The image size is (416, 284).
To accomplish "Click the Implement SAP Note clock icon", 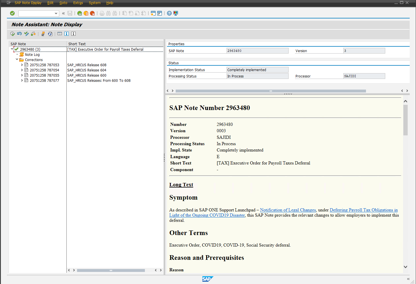I will point(12,34).
